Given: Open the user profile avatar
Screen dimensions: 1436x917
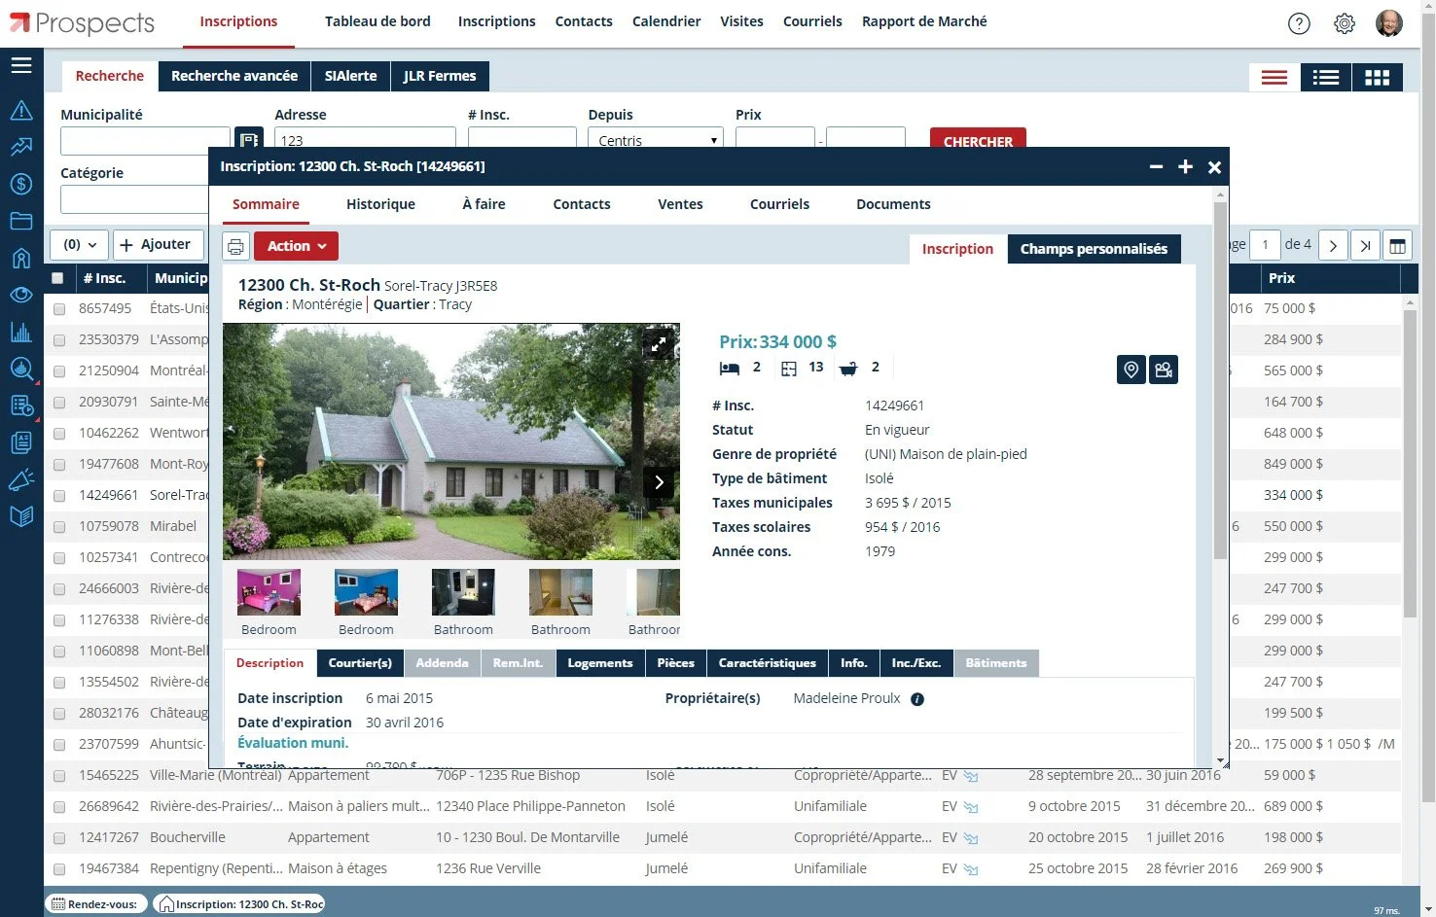Looking at the screenshot, I should click(1389, 23).
